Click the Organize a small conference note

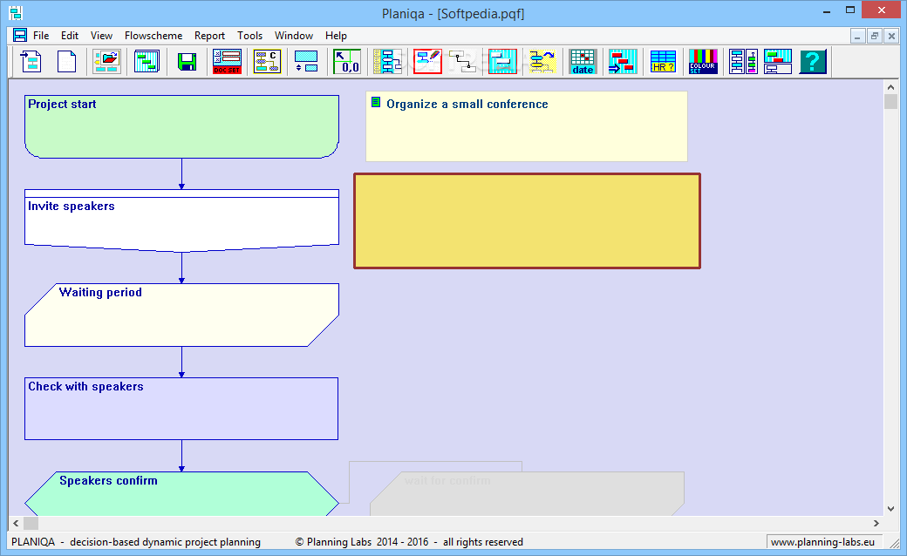click(x=527, y=126)
